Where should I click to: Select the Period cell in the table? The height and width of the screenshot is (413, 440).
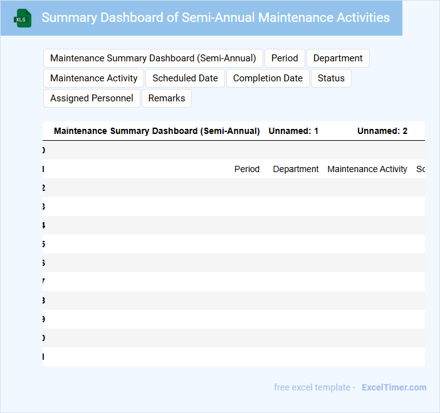coord(247,169)
